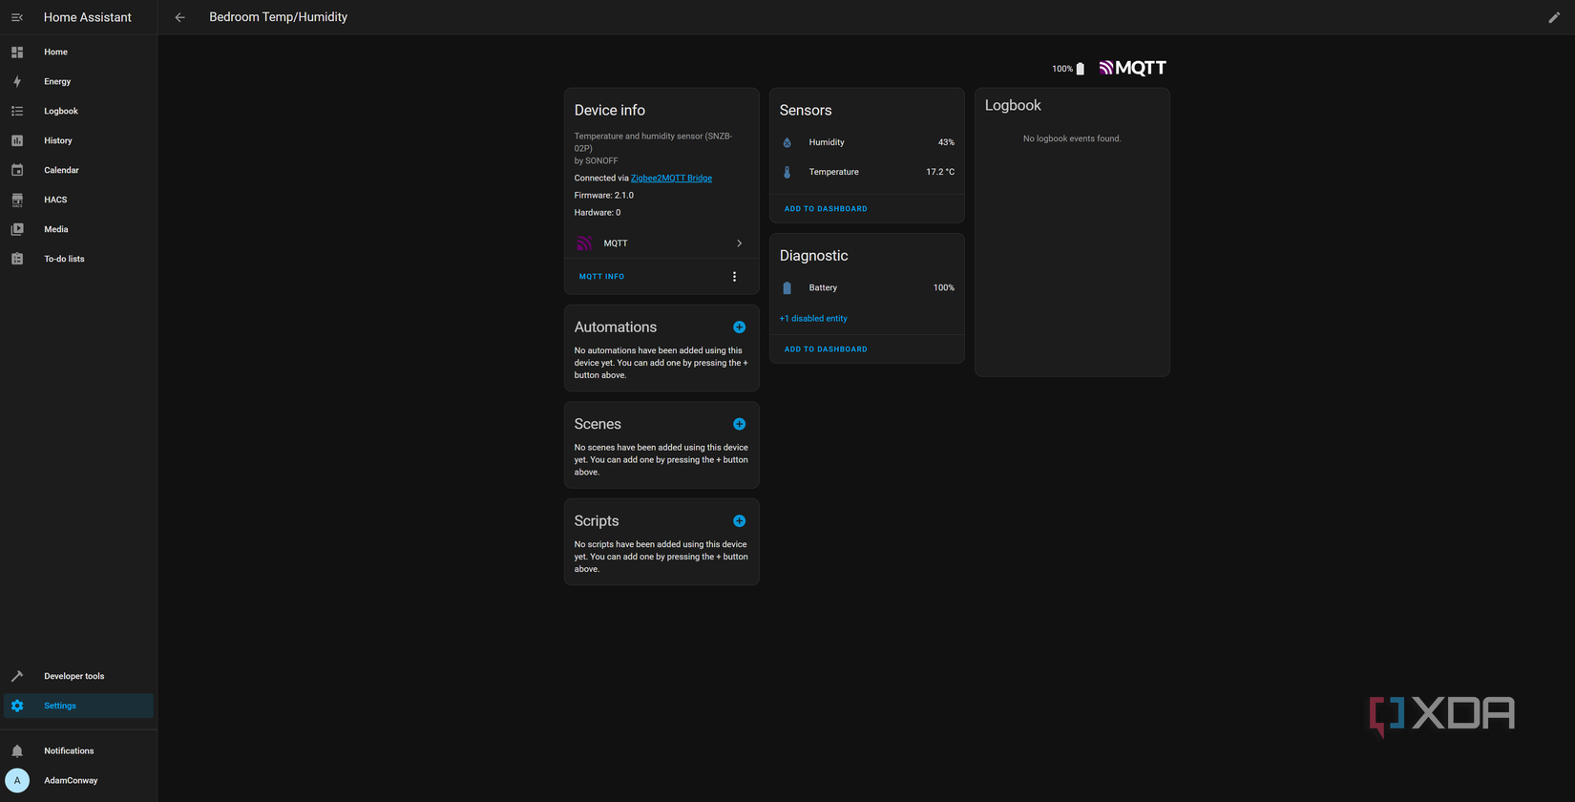
Task: Click the MQTT INFO button
Action: click(601, 277)
